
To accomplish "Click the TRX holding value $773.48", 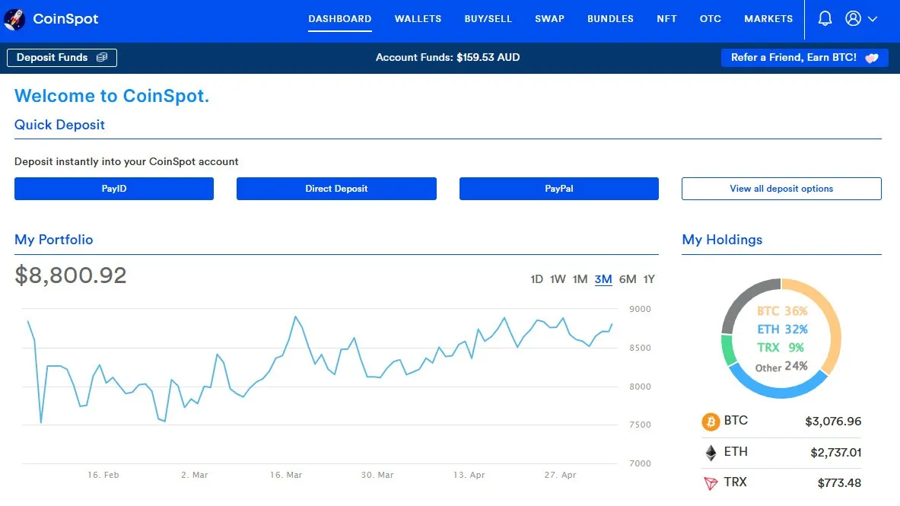I will (x=839, y=483).
